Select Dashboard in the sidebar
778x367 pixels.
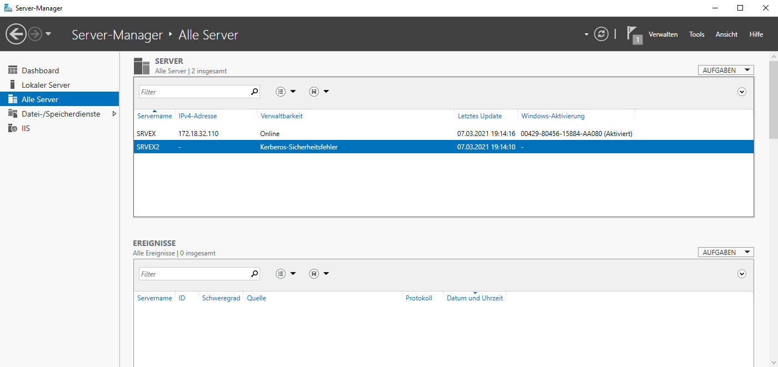click(40, 71)
